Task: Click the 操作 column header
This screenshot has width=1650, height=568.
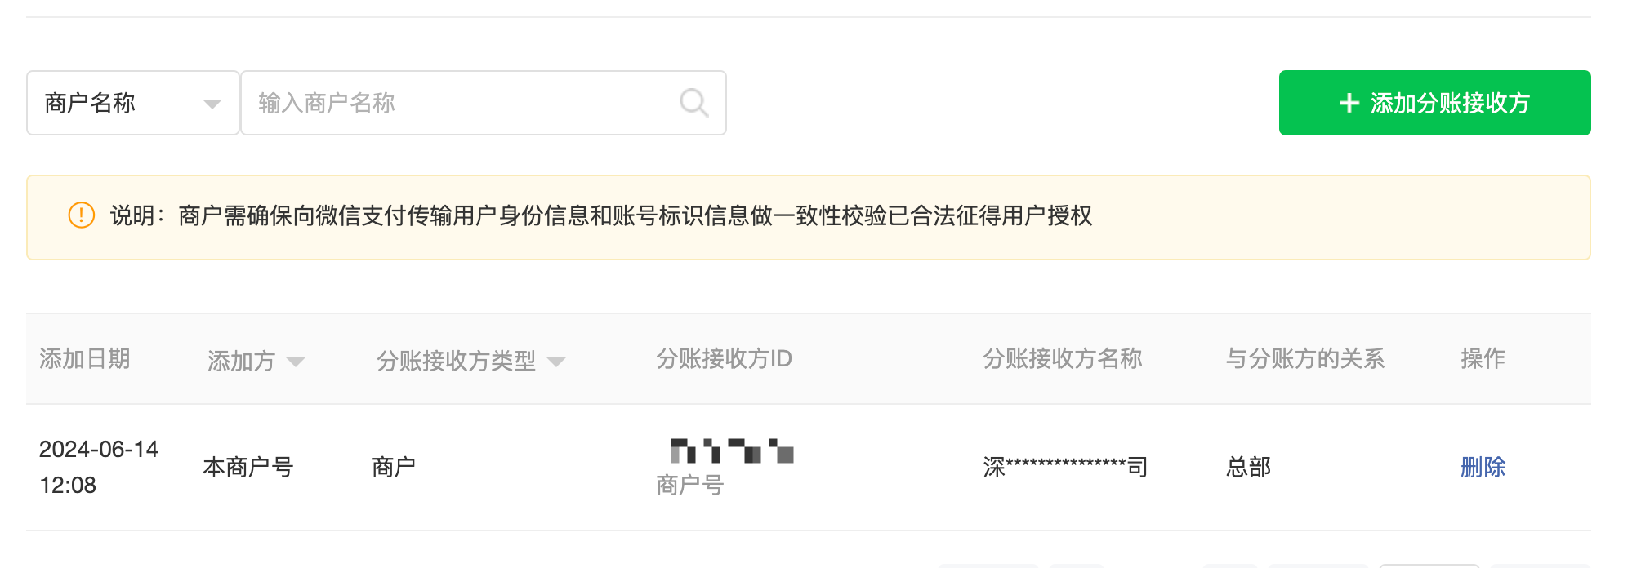Action: [1483, 358]
